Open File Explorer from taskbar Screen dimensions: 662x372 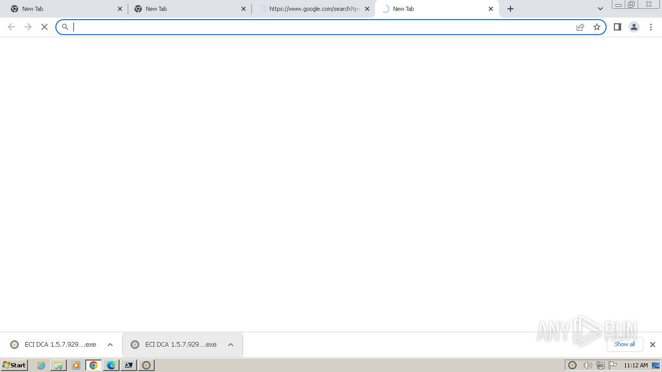(x=58, y=365)
